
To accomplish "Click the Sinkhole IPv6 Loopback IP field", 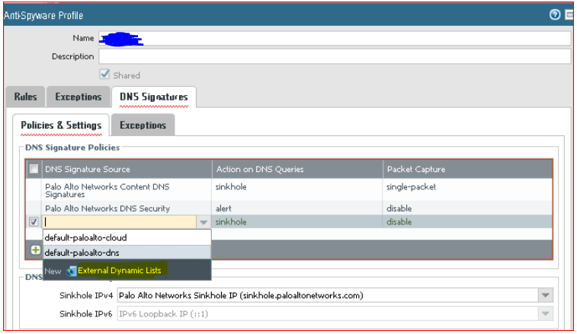I will click(329, 314).
